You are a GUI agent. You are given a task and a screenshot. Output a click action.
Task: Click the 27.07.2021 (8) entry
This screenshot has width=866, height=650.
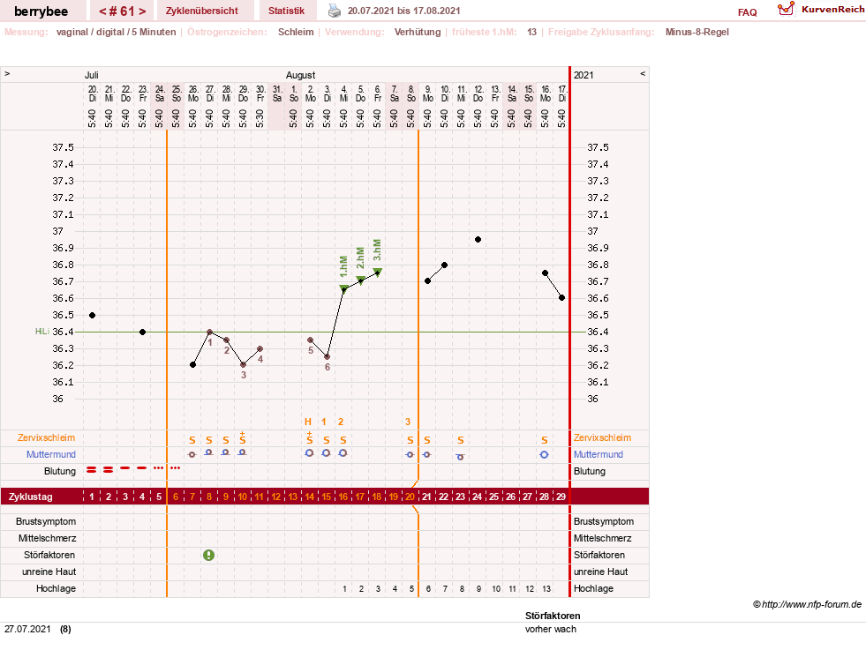click(x=38, y=629)
